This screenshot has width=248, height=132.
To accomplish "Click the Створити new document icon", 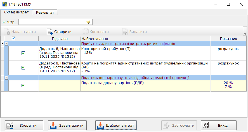I will tap(49, 32).
